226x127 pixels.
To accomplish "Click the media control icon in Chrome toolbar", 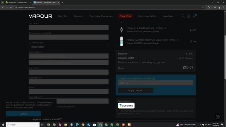I will coord(215,7).
